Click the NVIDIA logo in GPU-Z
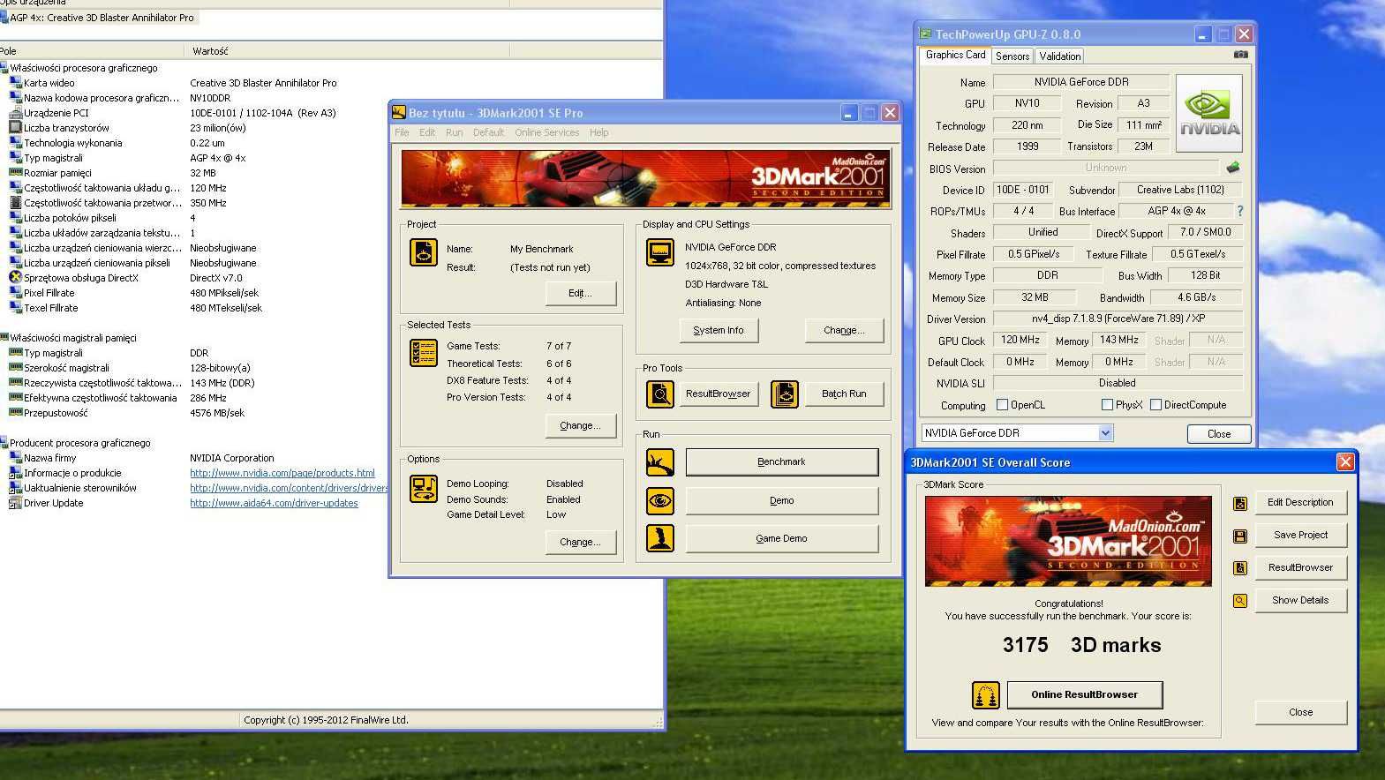Image resolution: width=1385 pixels, height=780 pixels. (x=1208, y=113)
